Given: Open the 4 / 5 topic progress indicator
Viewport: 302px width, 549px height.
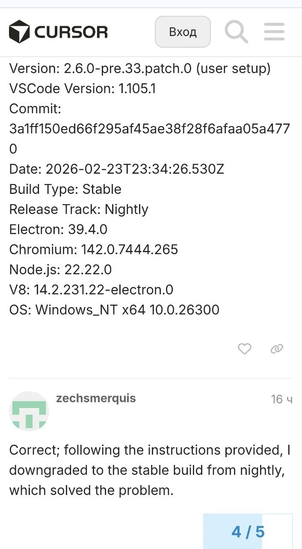Looking at the screenshot, I should (x=248, y=532).
